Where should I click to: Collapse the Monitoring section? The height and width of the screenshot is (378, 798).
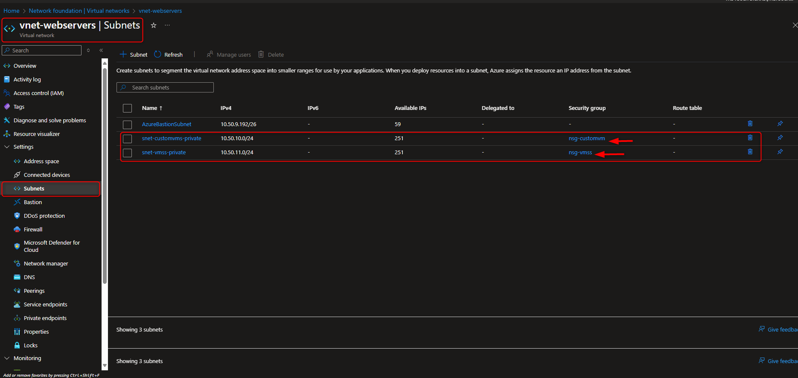pos(7,358)
